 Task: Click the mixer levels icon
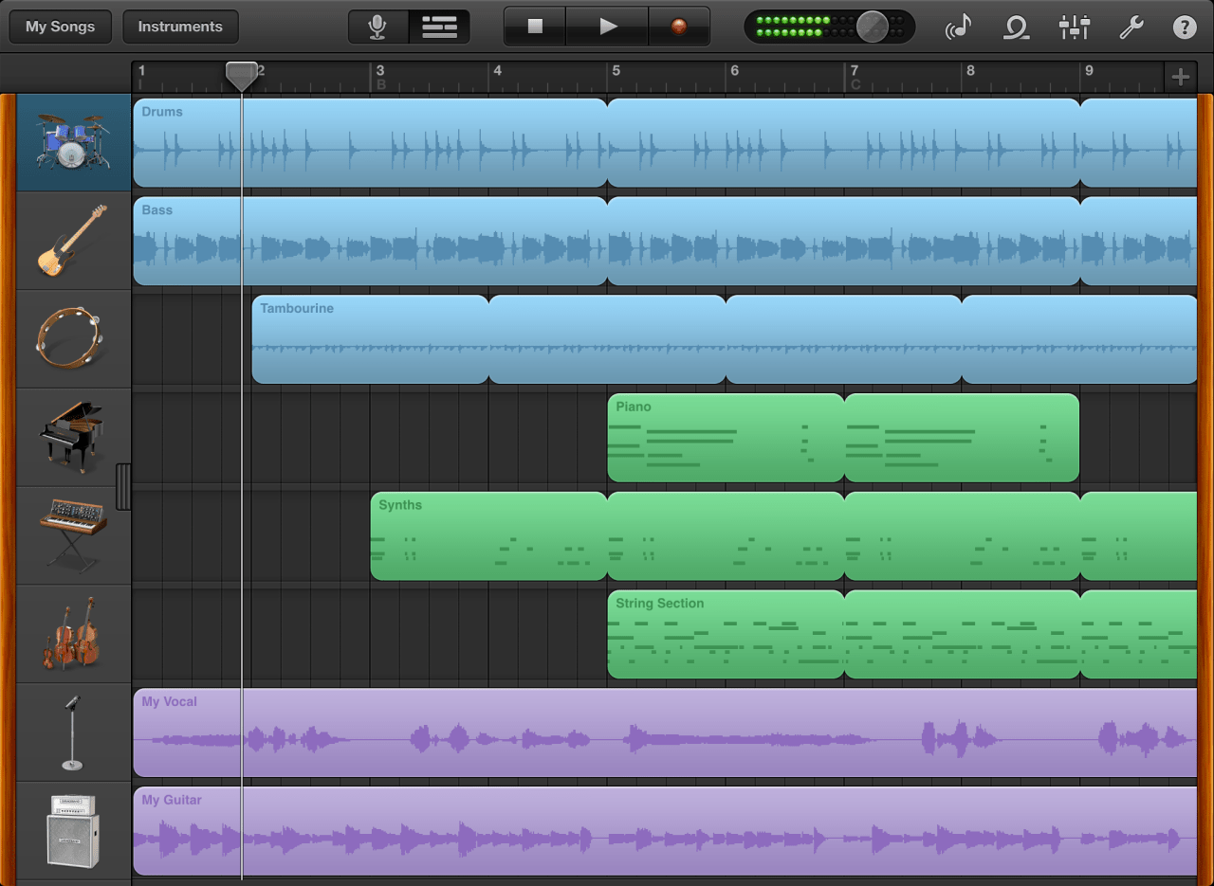point(1074,27)
